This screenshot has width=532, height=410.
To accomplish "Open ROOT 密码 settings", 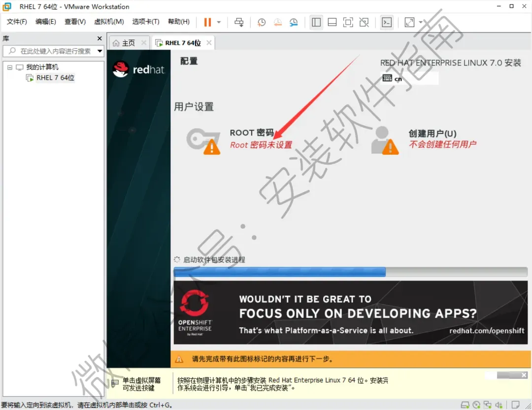I will 251,133.
